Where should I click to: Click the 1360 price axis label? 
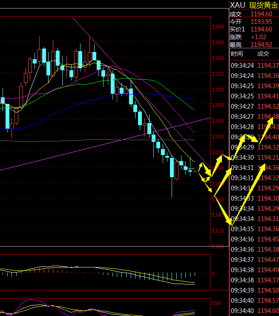coord(218,43)
